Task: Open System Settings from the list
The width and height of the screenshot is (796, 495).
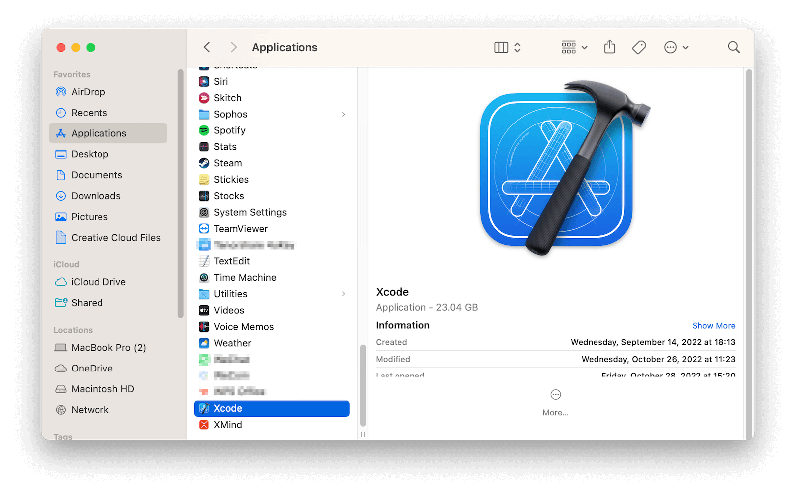Action: (x=250, y=212)
